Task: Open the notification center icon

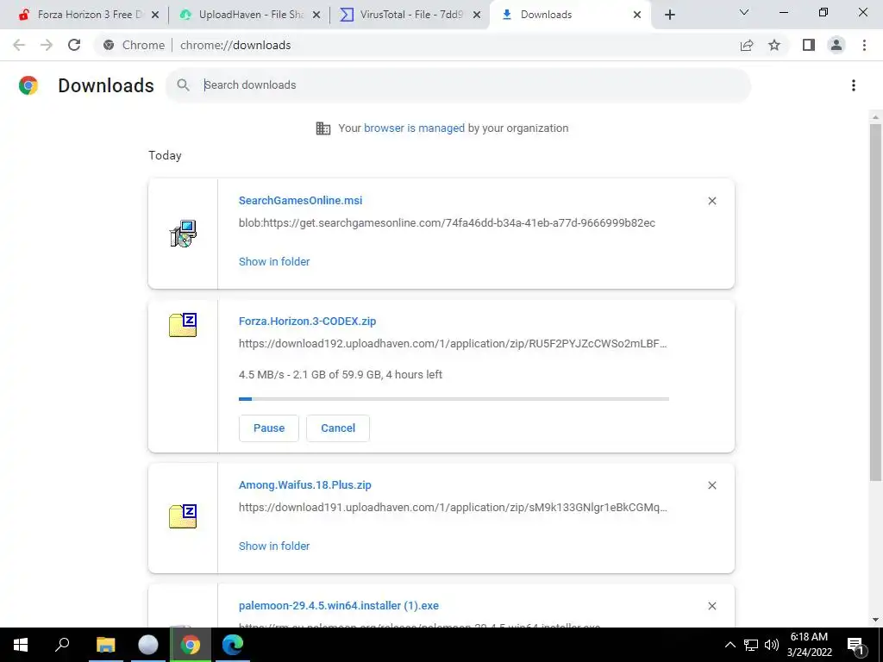Action: [x=856, y=645]
